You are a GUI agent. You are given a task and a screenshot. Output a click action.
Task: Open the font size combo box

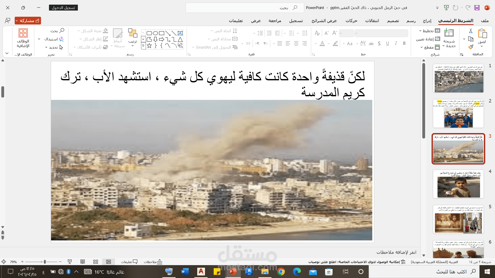tap(346, 33)
